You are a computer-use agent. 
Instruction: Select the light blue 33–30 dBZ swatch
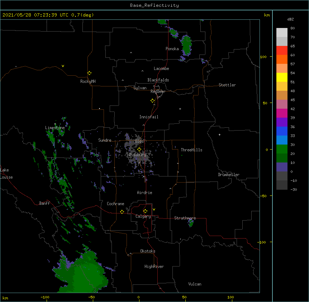point(282,140)
